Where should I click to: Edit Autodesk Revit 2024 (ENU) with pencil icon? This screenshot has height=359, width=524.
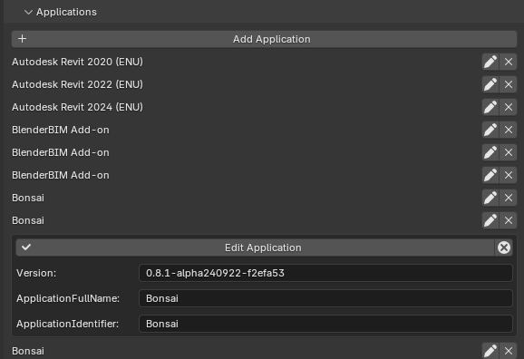[x=490, y=107]
